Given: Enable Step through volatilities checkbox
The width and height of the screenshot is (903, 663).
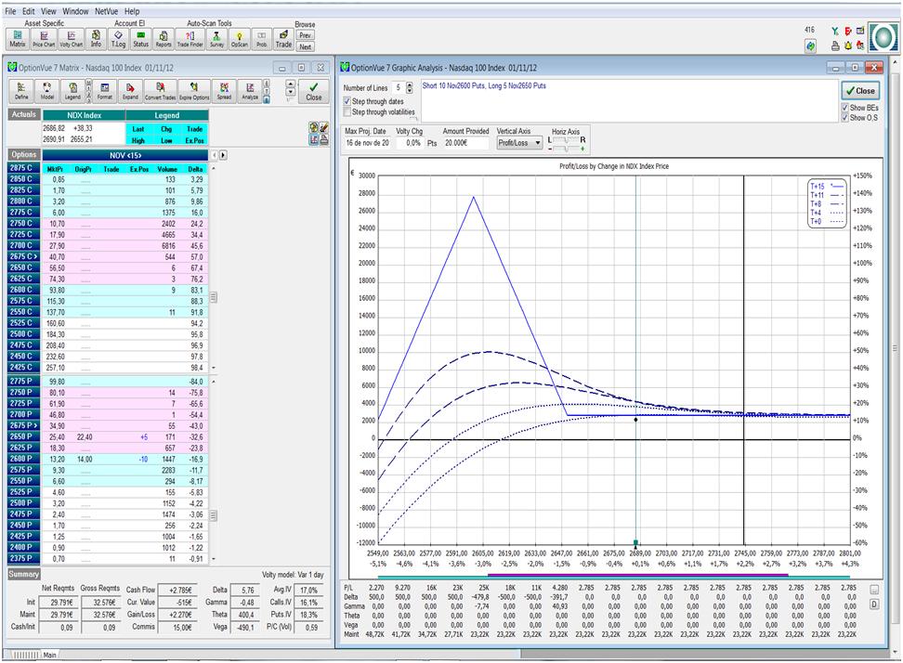Looking at the screenshot, I should click(347, 112).
